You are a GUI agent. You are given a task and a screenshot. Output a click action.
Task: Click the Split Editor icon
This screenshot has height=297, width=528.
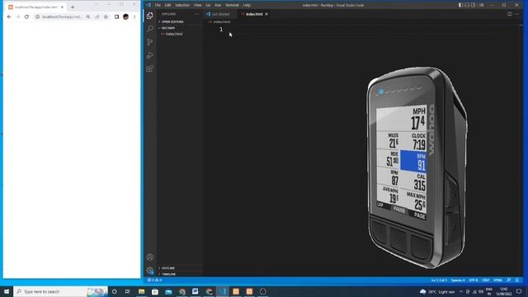[510, 14]
